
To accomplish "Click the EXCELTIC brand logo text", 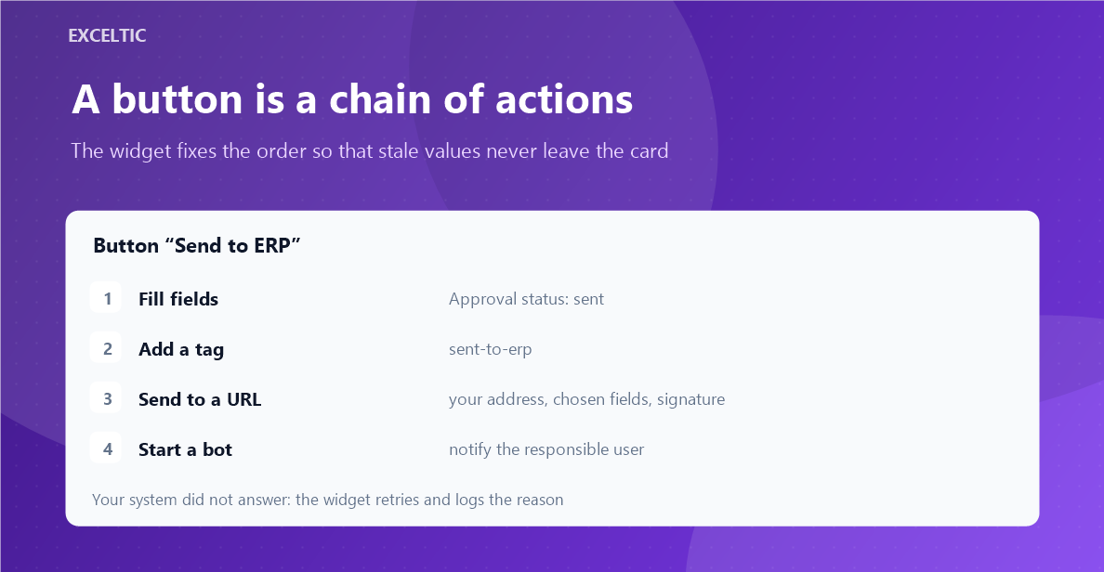I will tap(107, 36).
